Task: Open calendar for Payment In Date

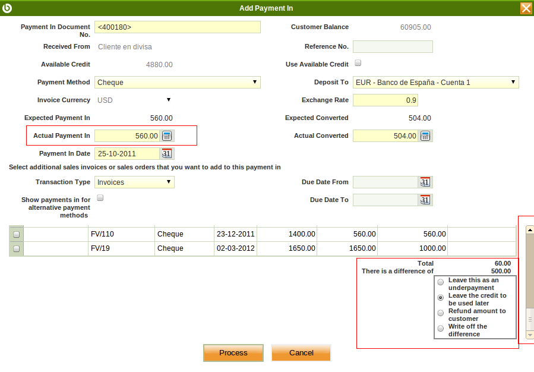Action: (167, 154)
